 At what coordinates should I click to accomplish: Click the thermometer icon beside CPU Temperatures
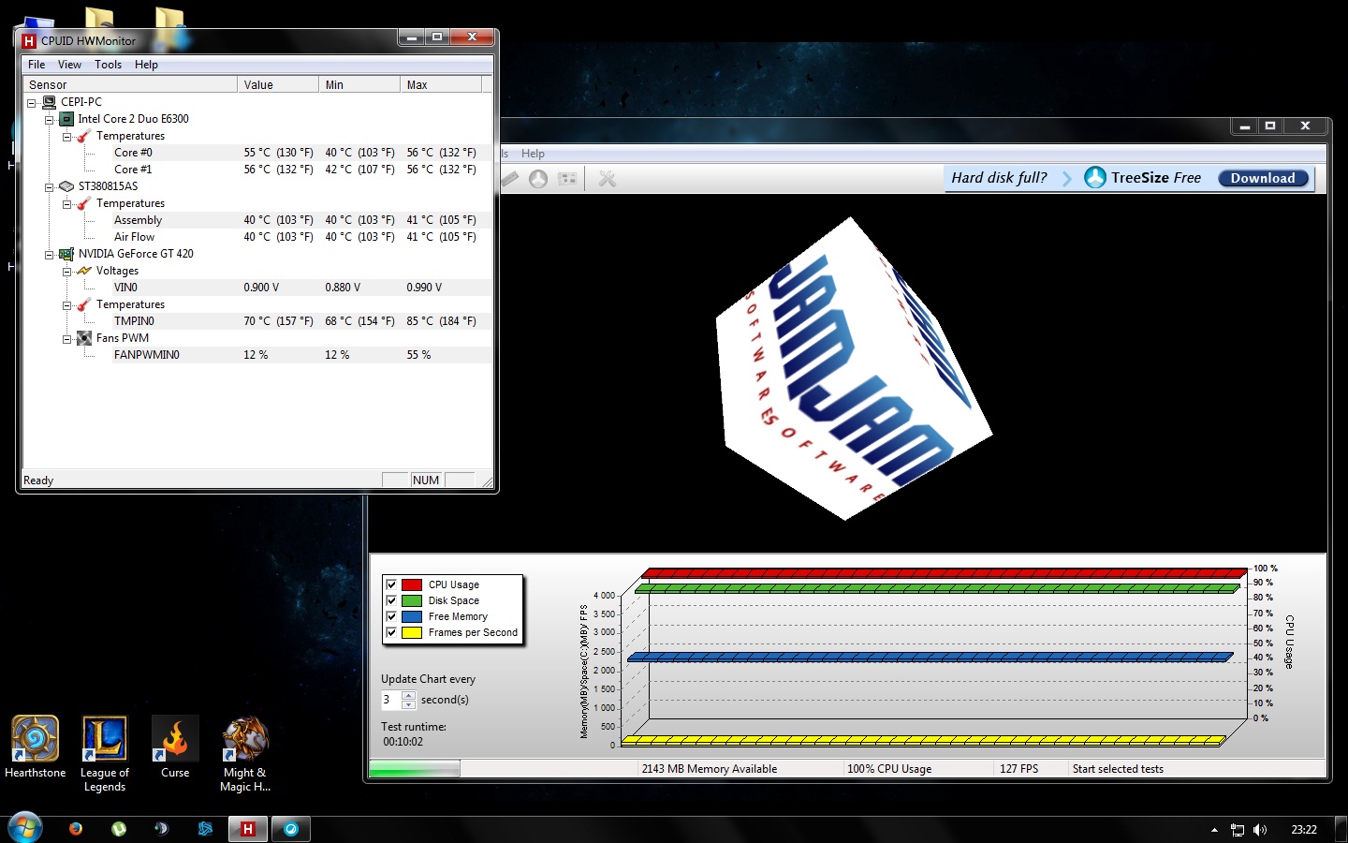[84, 136]
